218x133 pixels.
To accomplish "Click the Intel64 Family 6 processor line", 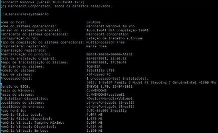I will pos(151,82).
